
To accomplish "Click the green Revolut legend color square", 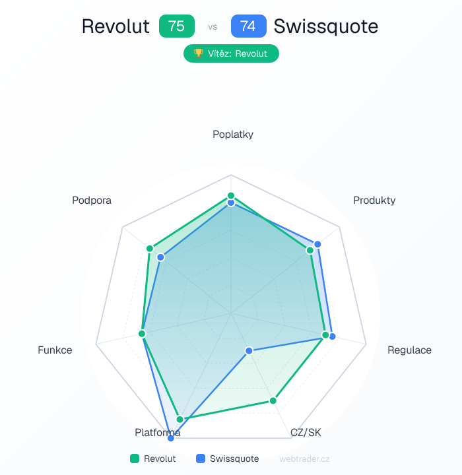I will [x=135, y=459].
